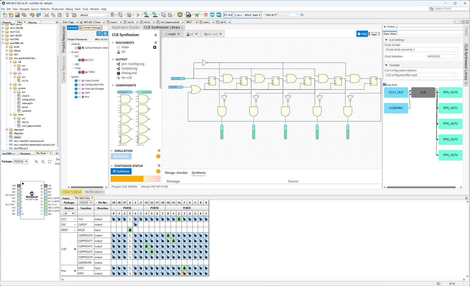Screen dimensions: 470x286
Task: Switch to the Design checker tab
Action: pyautogui.click(x=176, y=173)
